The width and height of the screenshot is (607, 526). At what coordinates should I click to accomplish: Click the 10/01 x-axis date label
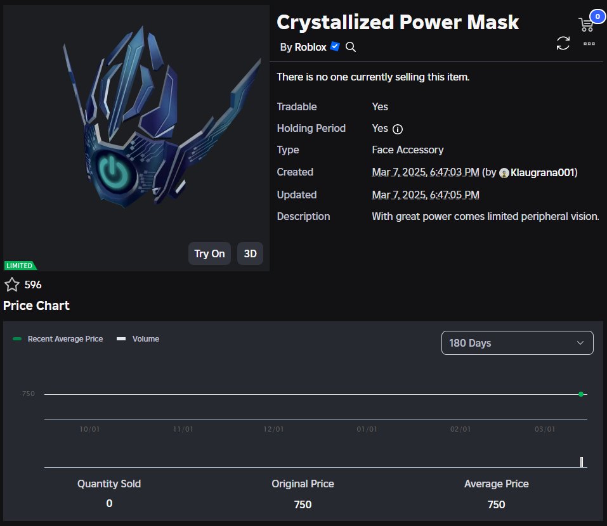pos(89,429)
